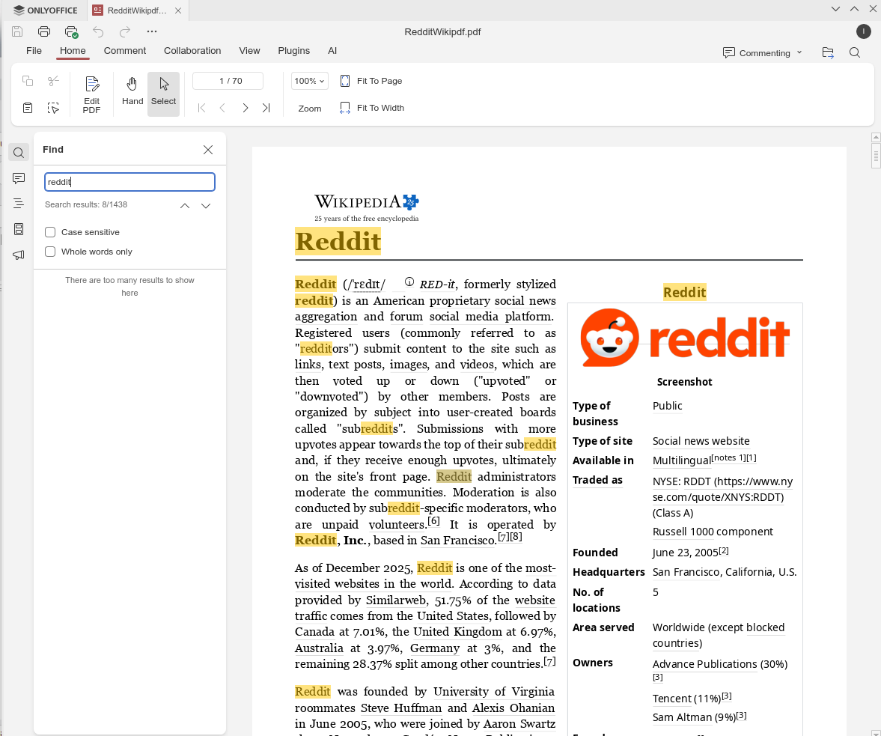Switch to the AI tab
The width and height of the screenshot is (881, 736).
click(332, 51)
